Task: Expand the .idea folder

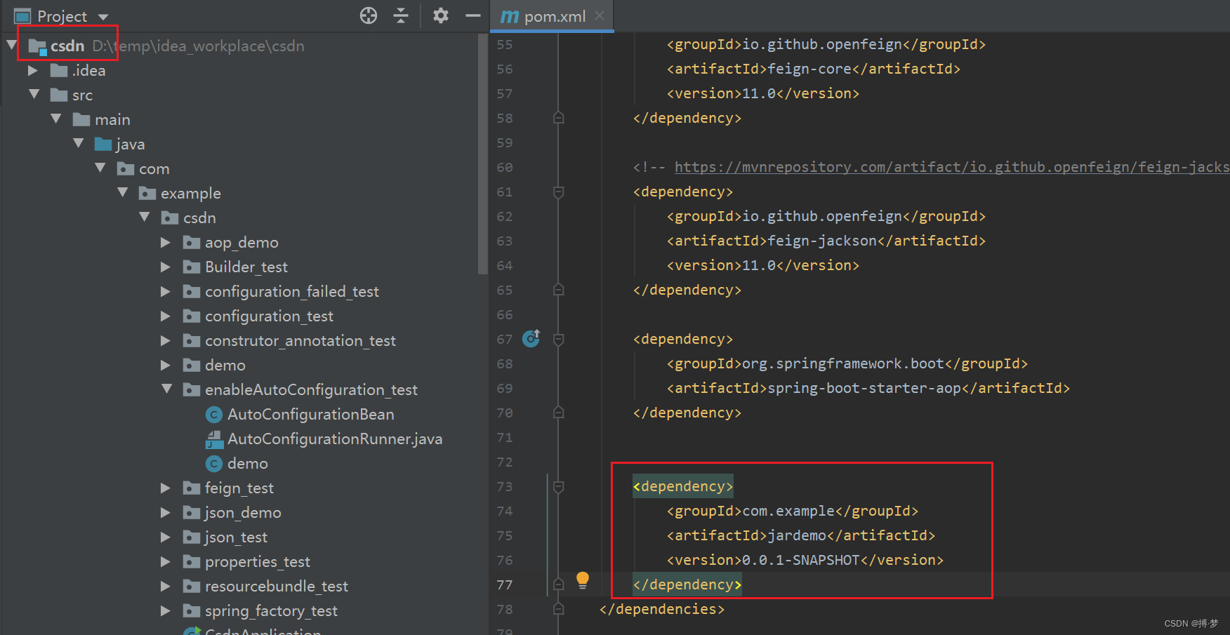Action: tap(32, 71)
